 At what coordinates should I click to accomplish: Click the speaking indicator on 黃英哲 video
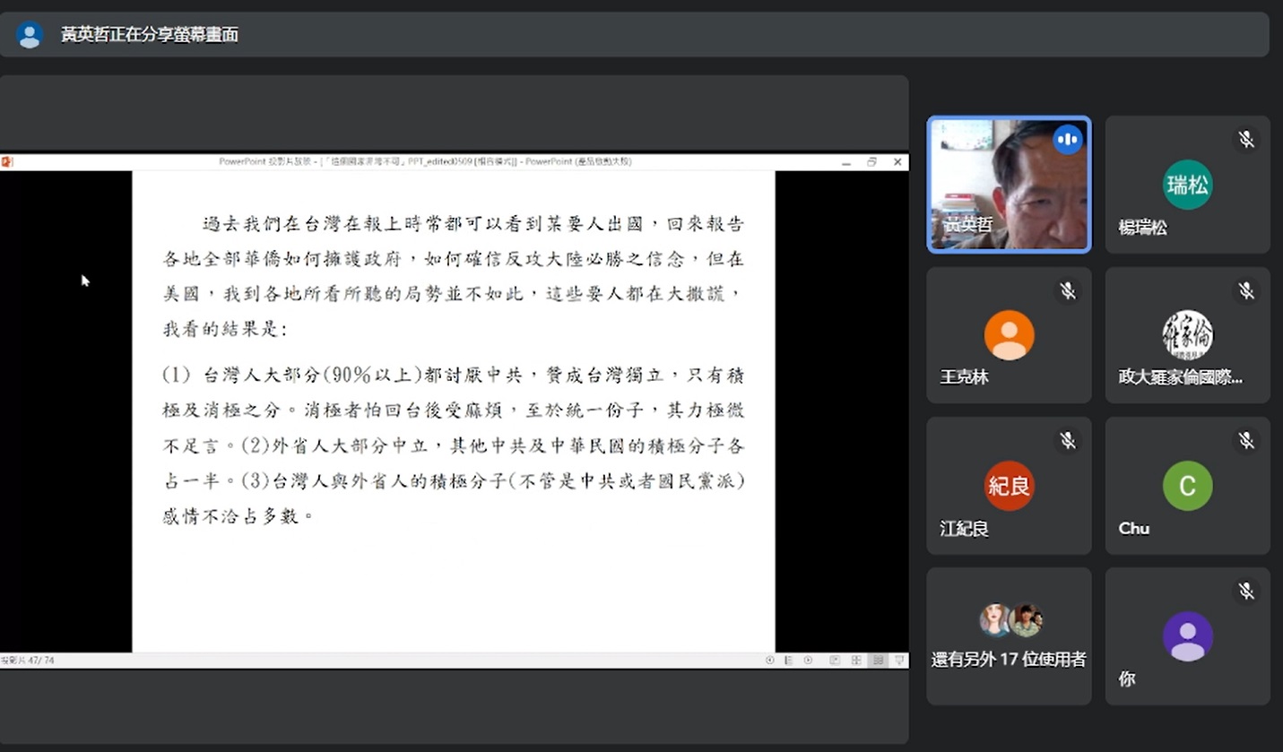pos(1067,140)
